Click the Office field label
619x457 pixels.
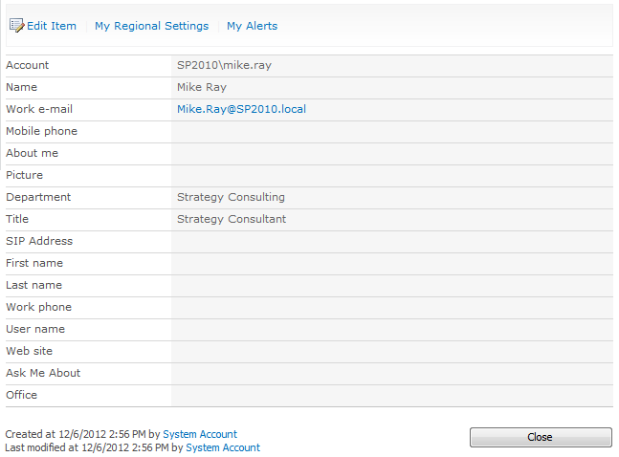coord(21,395)
